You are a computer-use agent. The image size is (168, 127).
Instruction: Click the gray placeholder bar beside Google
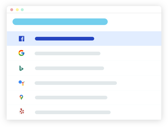(x=68, y=53)
